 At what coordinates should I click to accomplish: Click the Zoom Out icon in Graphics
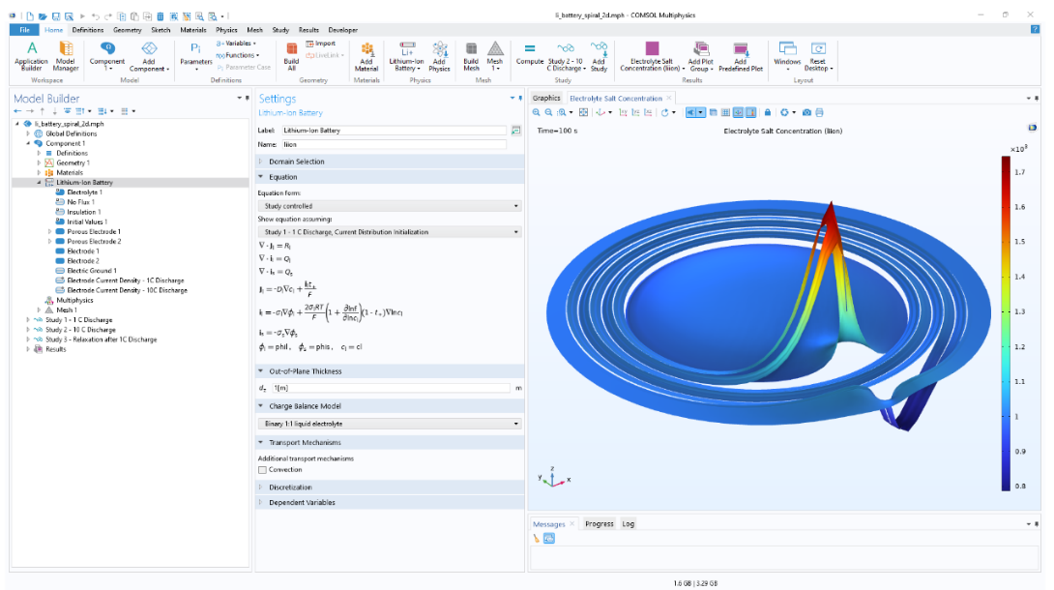[548, 112]
